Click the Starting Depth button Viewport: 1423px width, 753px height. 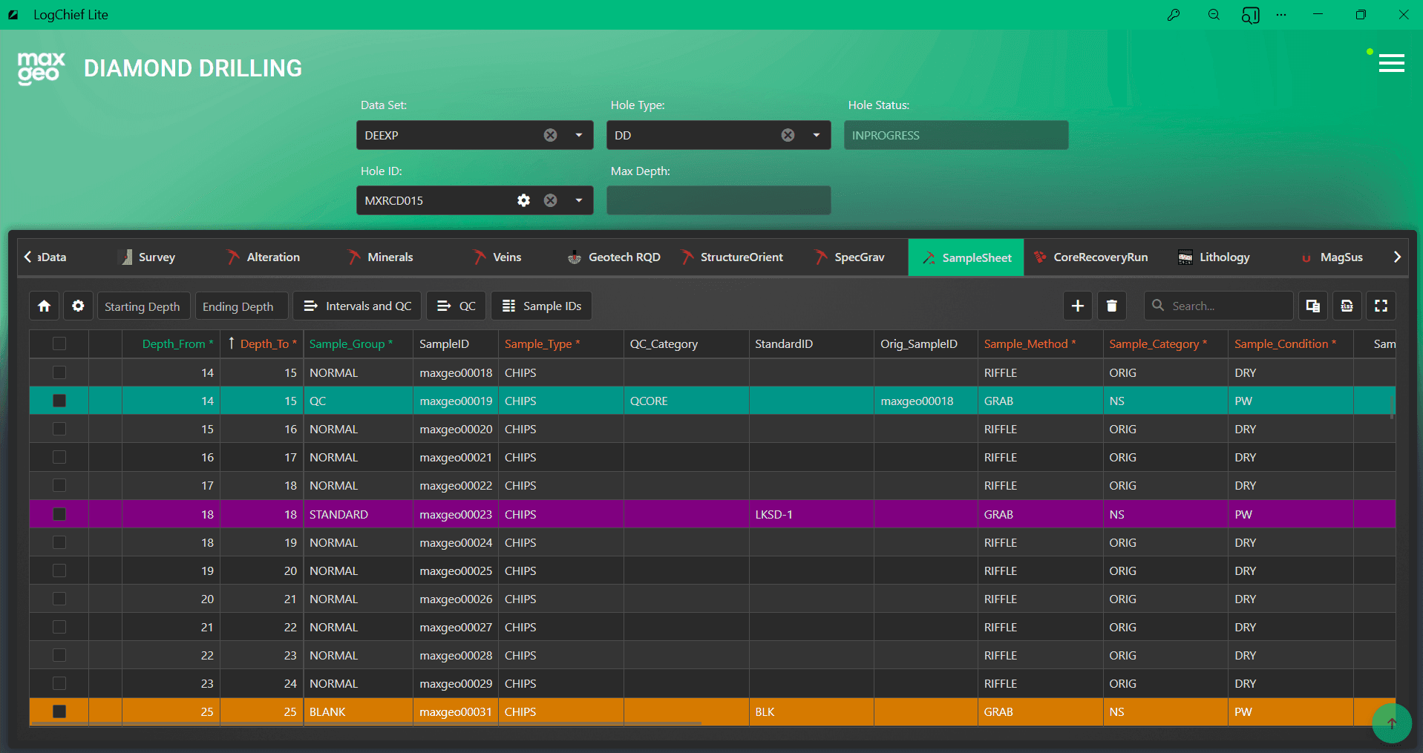coord(143,306)
